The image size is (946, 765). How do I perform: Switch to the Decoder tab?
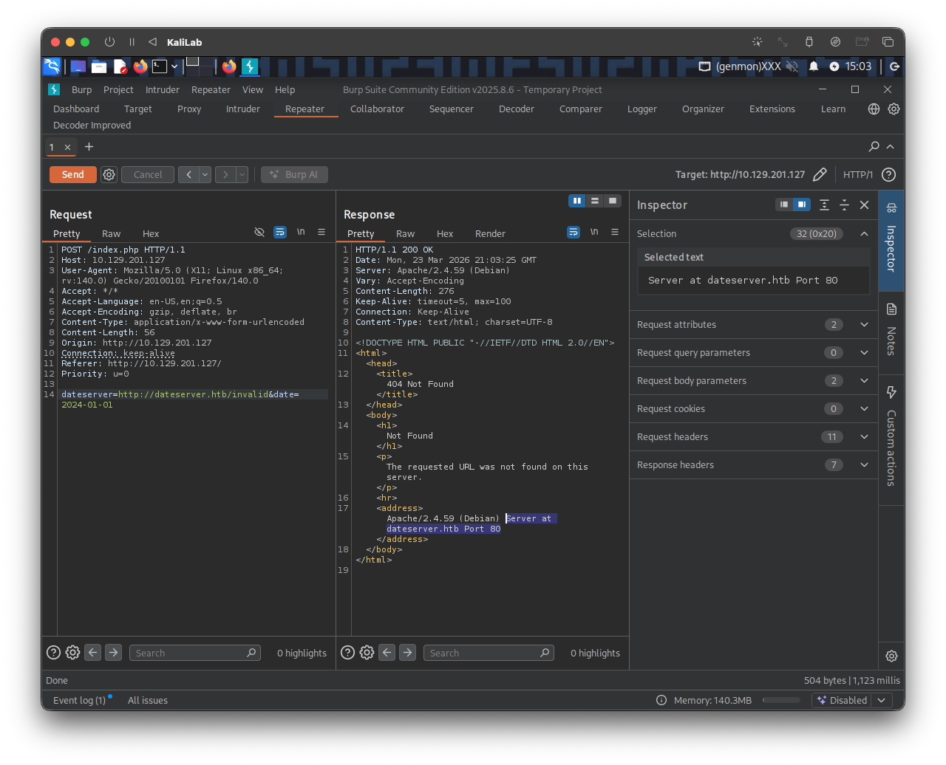coord(516,109)
